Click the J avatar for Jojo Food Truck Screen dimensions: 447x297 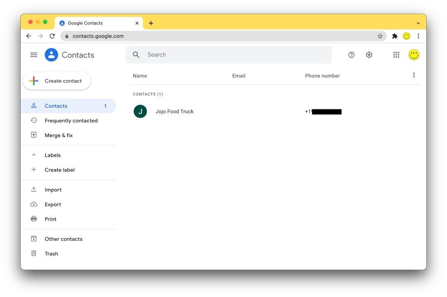click(x=140, y=111)
